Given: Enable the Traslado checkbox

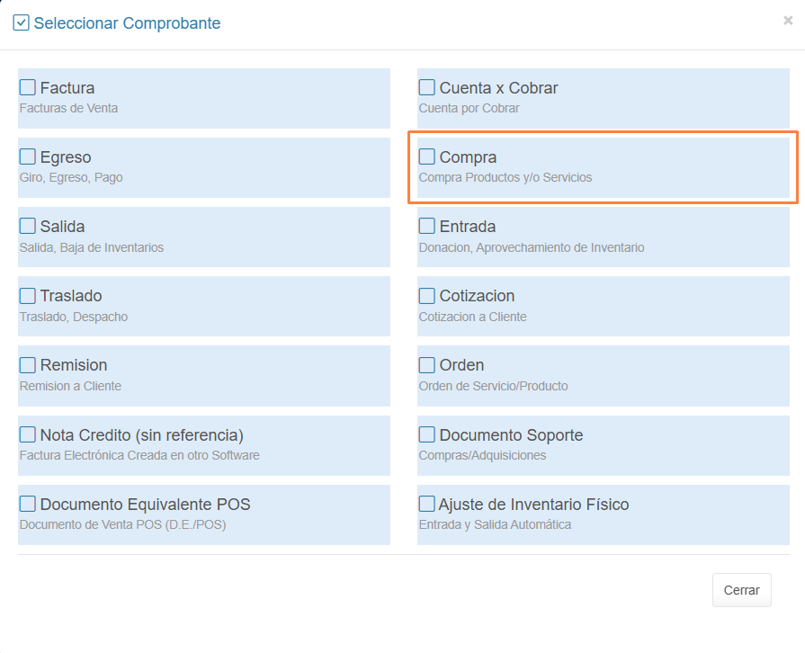Looking at the screenshot, I should [28, 295].
